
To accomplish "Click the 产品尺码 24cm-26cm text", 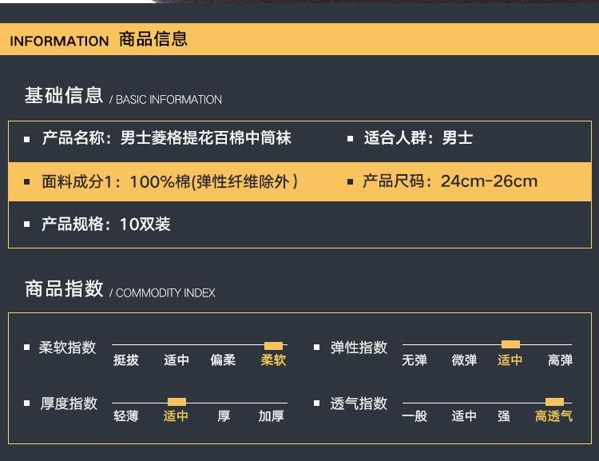I will (450, 181).
